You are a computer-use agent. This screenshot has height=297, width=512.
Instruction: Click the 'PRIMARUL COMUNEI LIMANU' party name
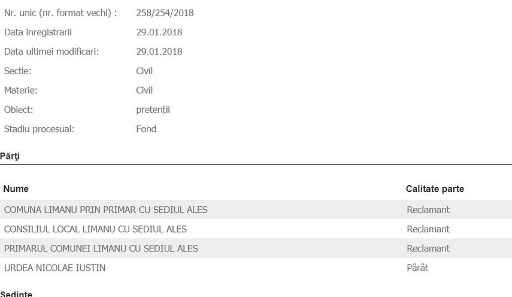point(101,248)
